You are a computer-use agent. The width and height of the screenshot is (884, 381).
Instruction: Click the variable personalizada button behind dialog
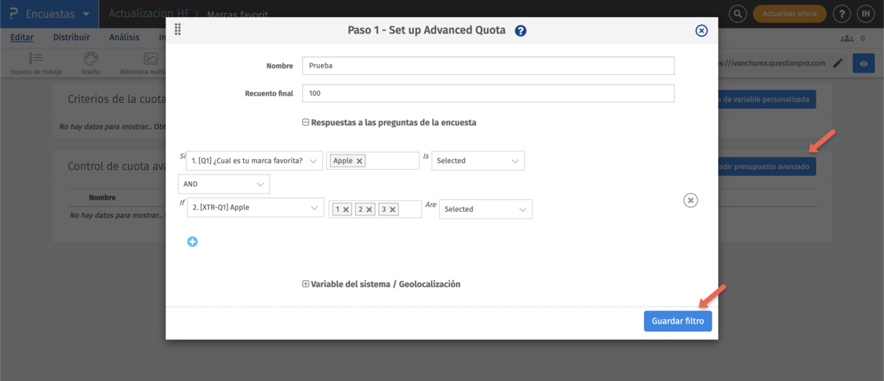[766, 99]
